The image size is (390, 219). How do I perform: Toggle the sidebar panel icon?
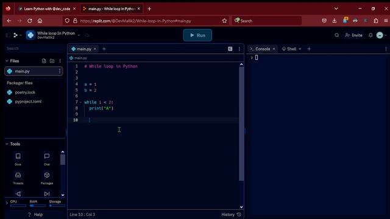coord(8,35)
